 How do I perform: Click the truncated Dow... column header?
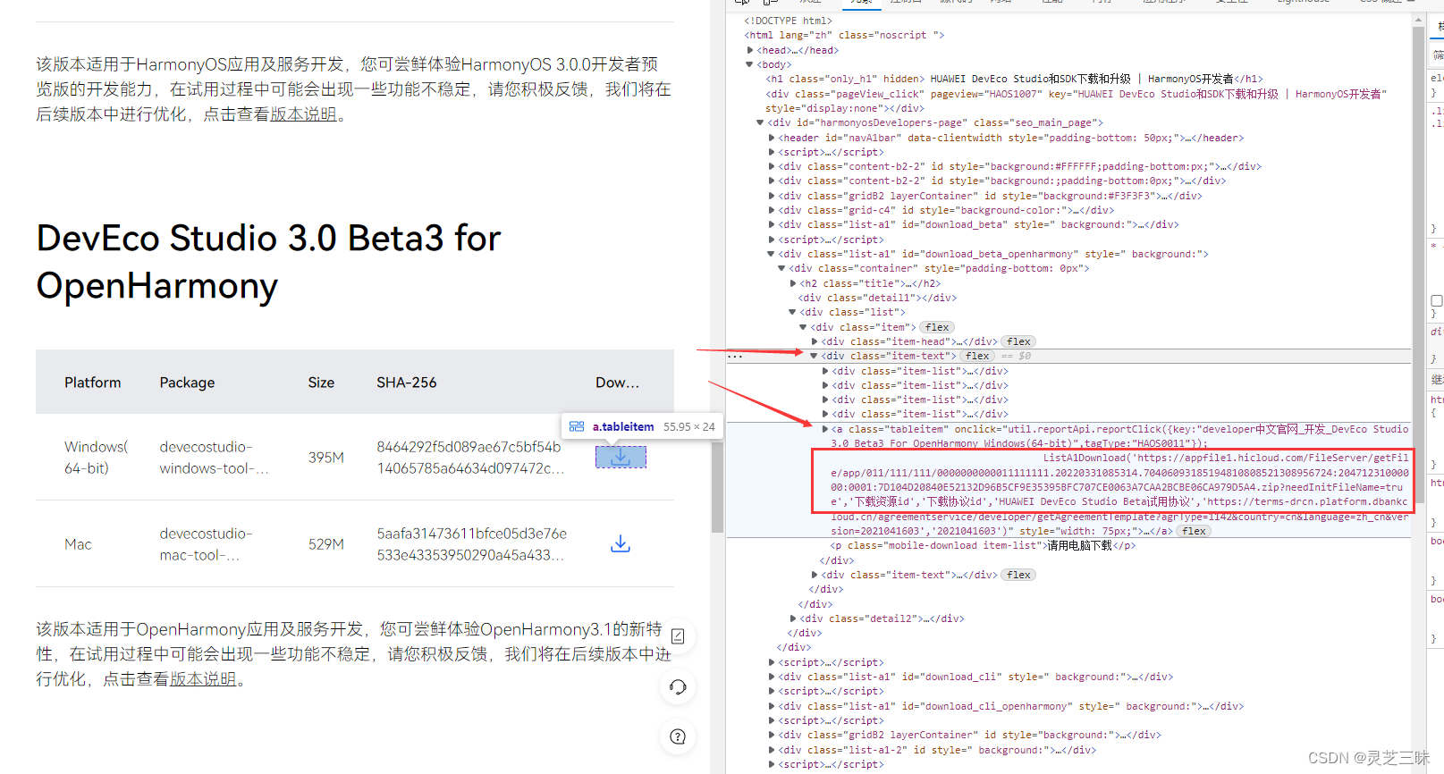[617, 383]
